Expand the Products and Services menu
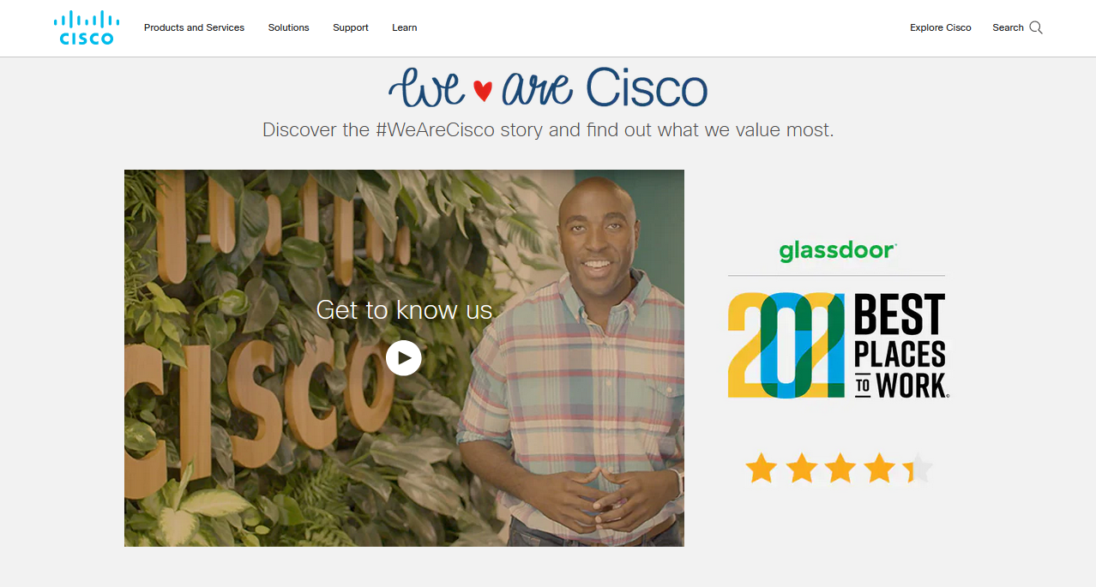Screen dimensions: 1096x587 point(194,27)
